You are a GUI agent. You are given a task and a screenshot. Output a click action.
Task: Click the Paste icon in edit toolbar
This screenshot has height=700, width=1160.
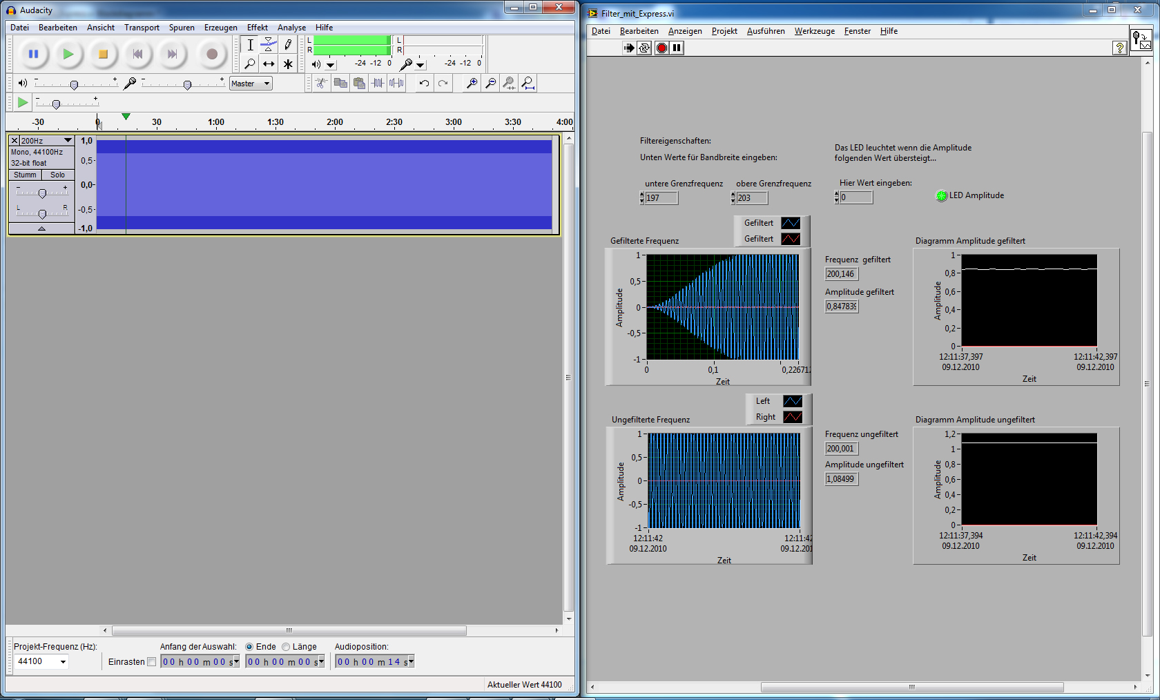tap(359, 83)
